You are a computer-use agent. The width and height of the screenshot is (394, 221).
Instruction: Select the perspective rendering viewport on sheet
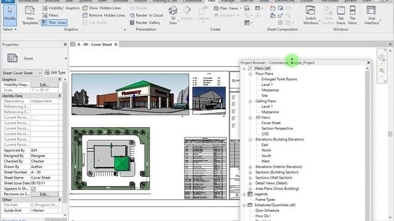pyautogui.click(x=130, y=95)
